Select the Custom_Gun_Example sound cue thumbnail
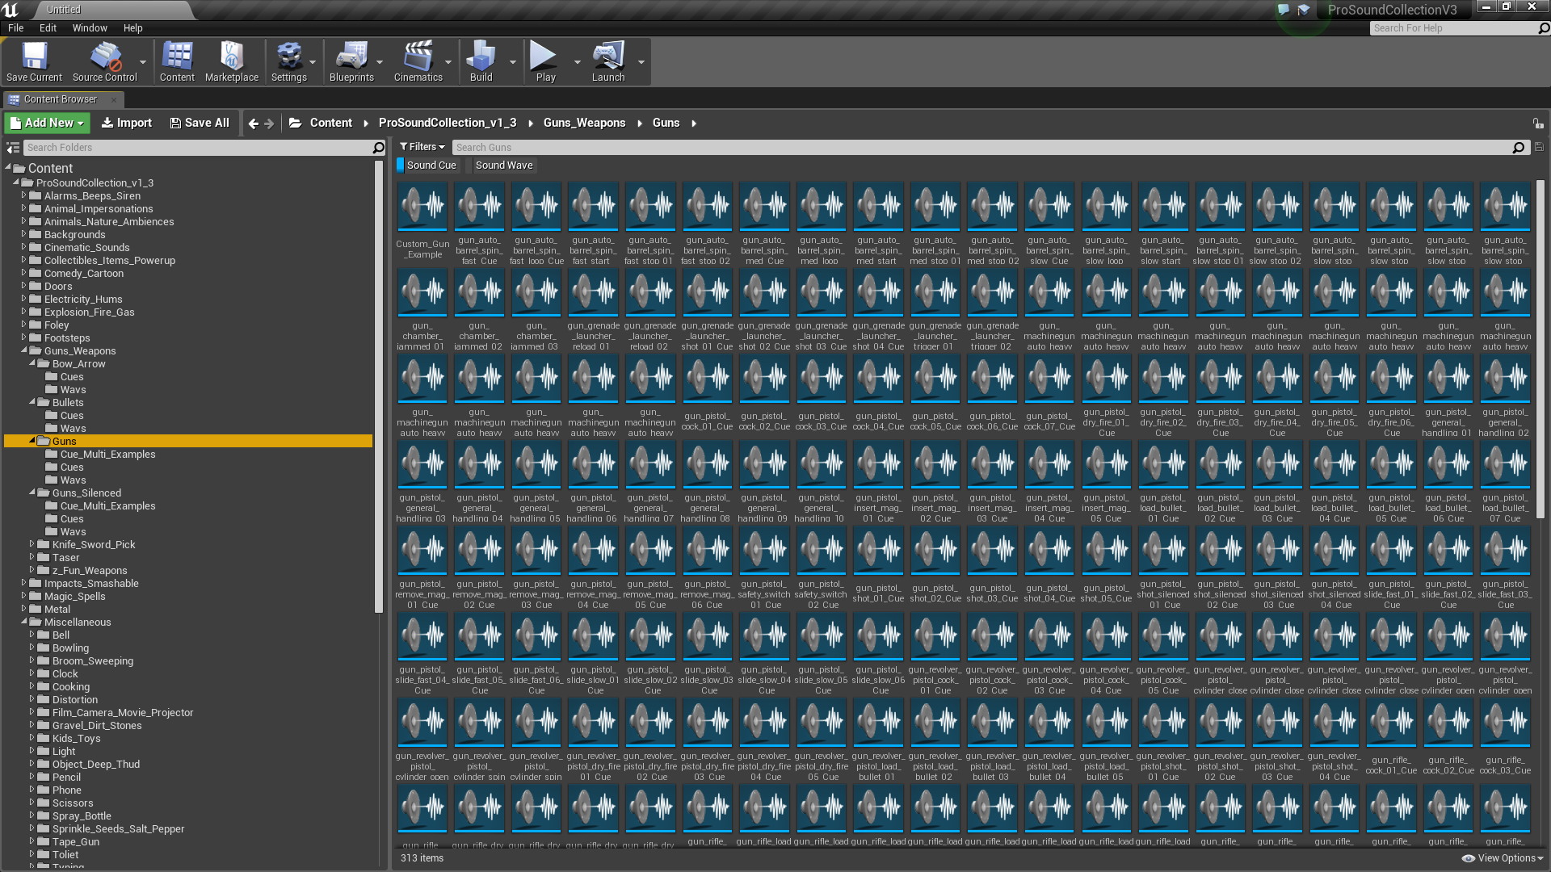 coord(422,206)
